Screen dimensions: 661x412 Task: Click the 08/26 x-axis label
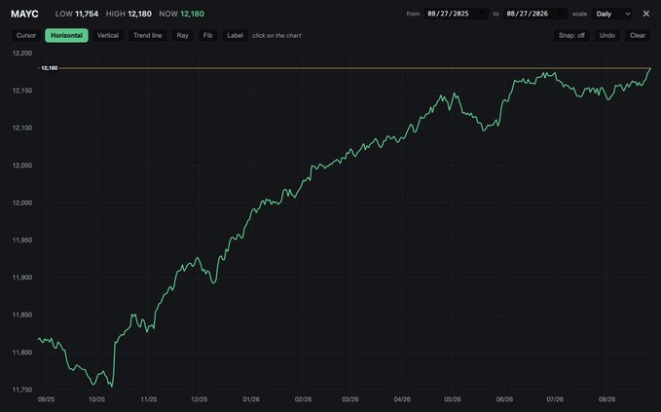pyautogui.click(x=607, y=399)
